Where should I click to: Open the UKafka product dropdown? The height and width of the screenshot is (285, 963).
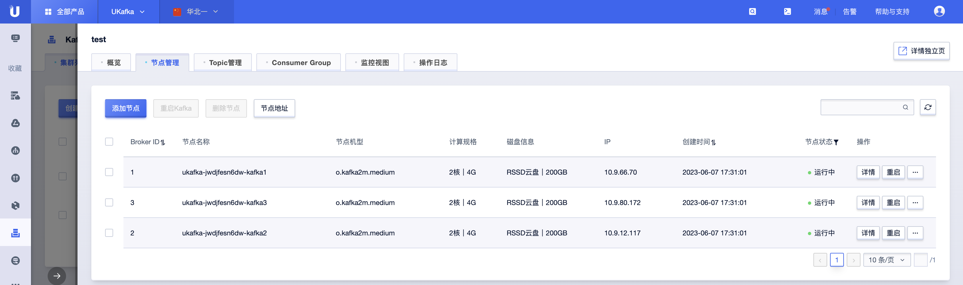point(128,11)
